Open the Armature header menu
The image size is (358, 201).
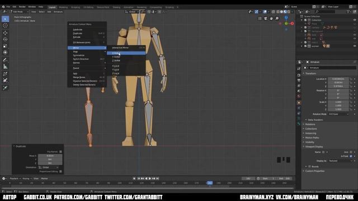58,12
